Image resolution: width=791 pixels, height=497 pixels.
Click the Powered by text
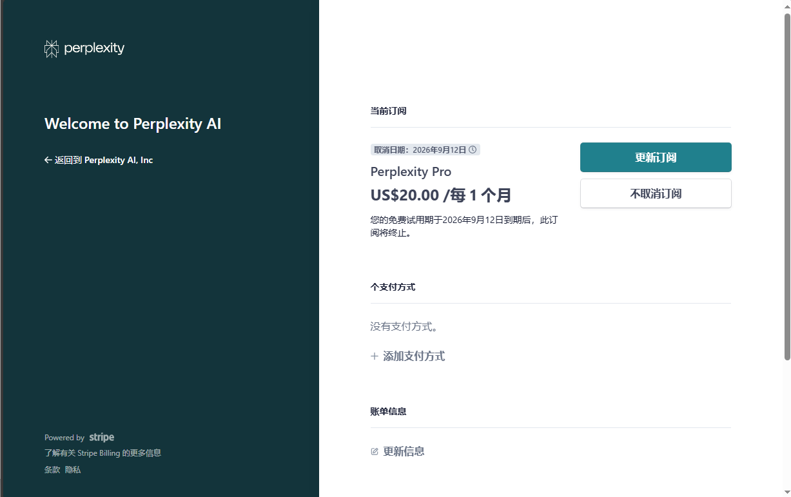coord(64,438)
